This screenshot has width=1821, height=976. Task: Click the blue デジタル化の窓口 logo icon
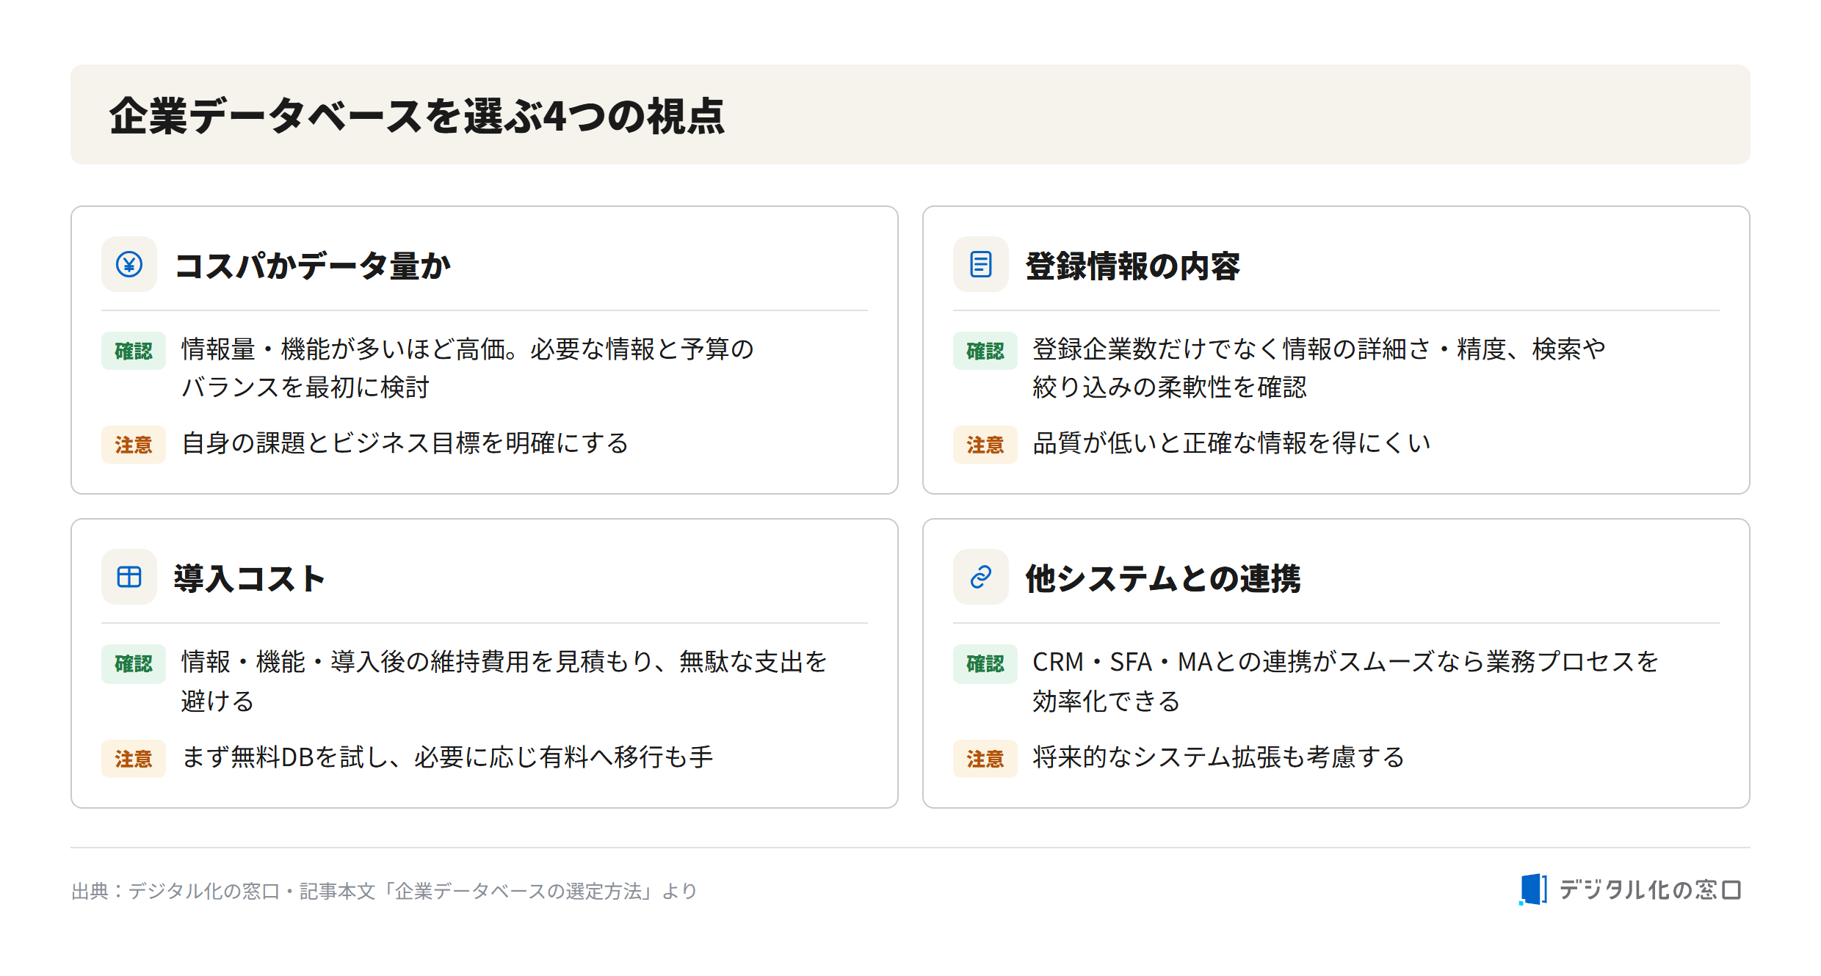tap(1533, 889)
